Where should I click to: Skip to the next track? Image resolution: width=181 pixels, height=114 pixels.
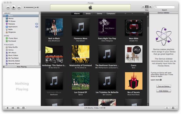[19, 7]
